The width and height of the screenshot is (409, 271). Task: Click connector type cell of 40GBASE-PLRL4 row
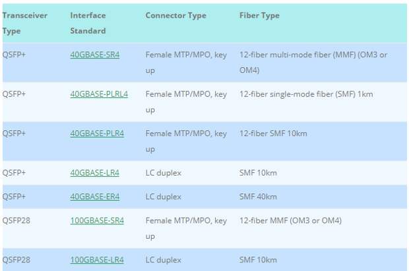tap(186, 102)
